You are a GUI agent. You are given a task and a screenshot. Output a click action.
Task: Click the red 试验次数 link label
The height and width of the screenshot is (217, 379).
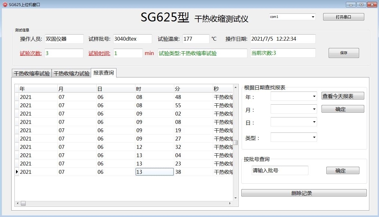point(31,53)
